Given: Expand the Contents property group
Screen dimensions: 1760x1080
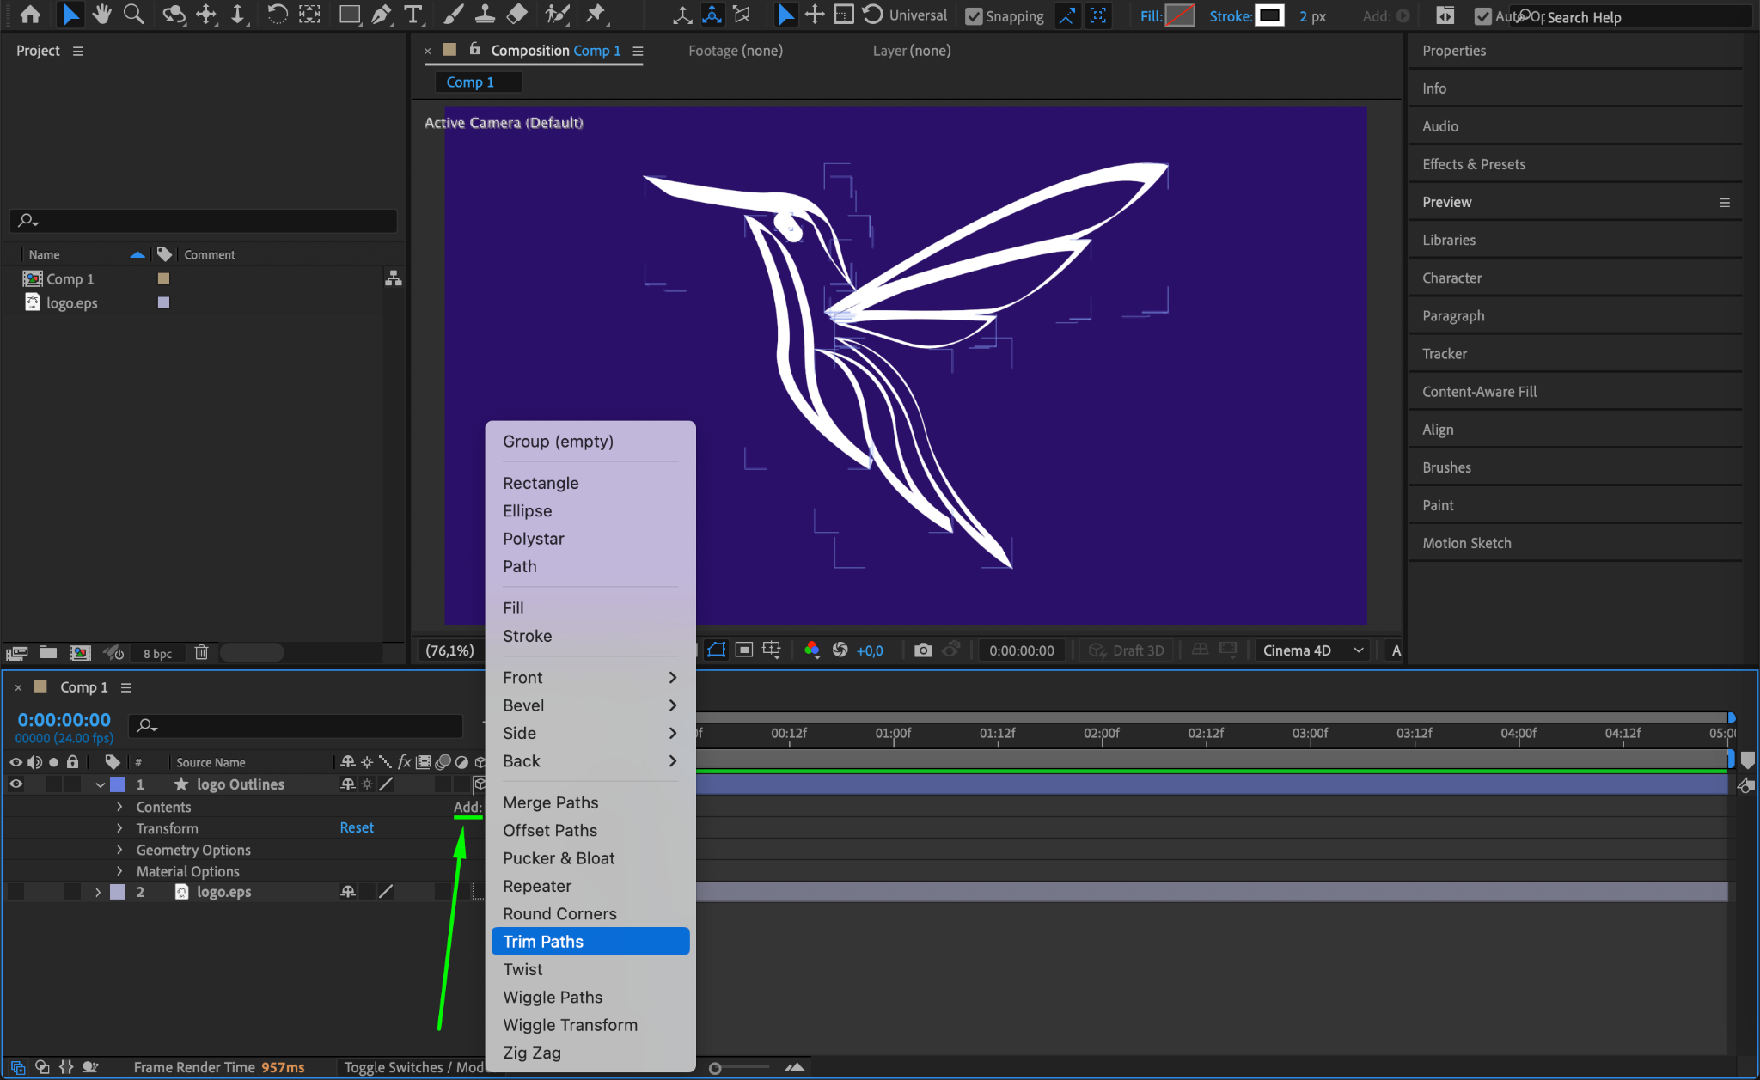Looking at the screenshot, I should point(119,807).
